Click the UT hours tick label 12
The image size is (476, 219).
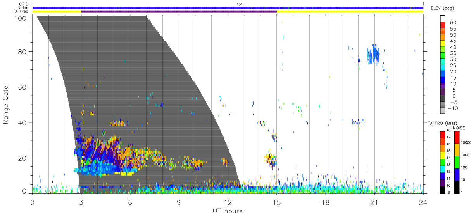coord(228,202)
